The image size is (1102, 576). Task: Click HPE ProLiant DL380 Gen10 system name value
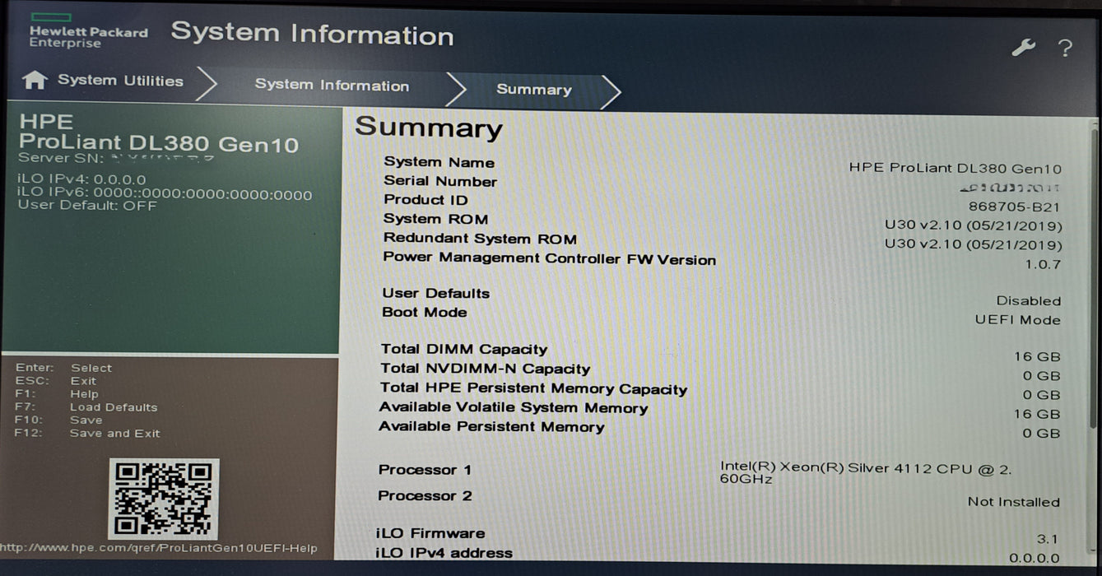(955, 168)
